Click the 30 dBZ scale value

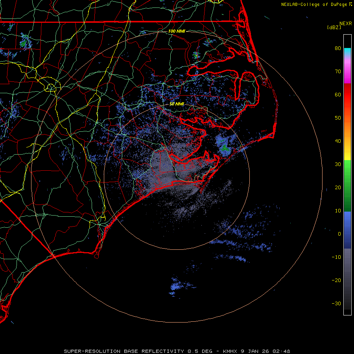(338, 164)
